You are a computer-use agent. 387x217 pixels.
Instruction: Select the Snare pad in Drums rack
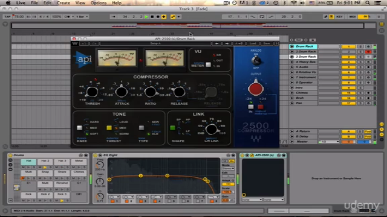(x=62, y=172)
